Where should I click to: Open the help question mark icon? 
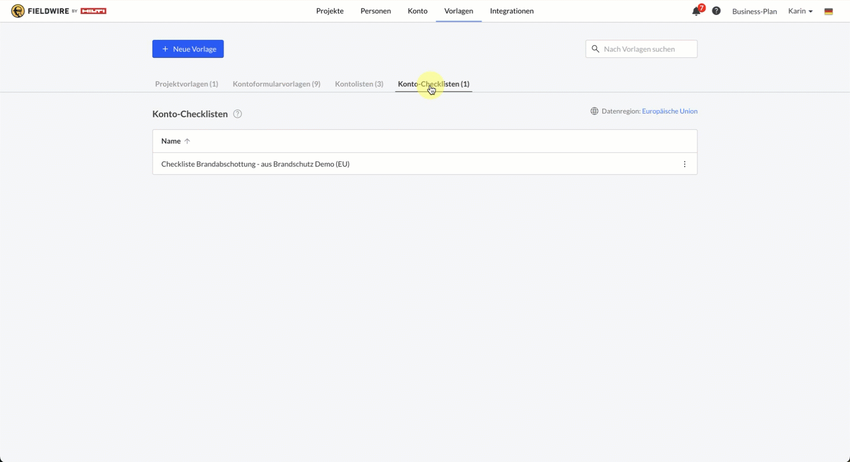tap(716, 11)
